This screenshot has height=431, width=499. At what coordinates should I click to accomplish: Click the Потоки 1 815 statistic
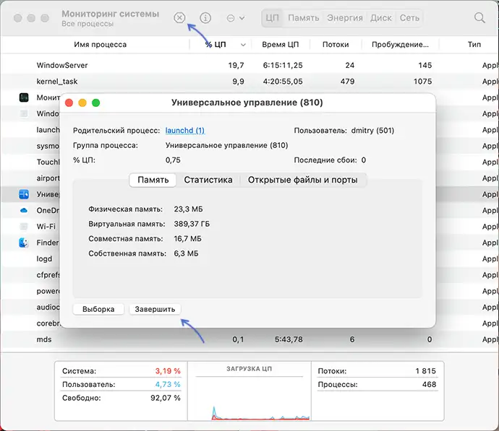pyautogui.click(x=377, y=371)
